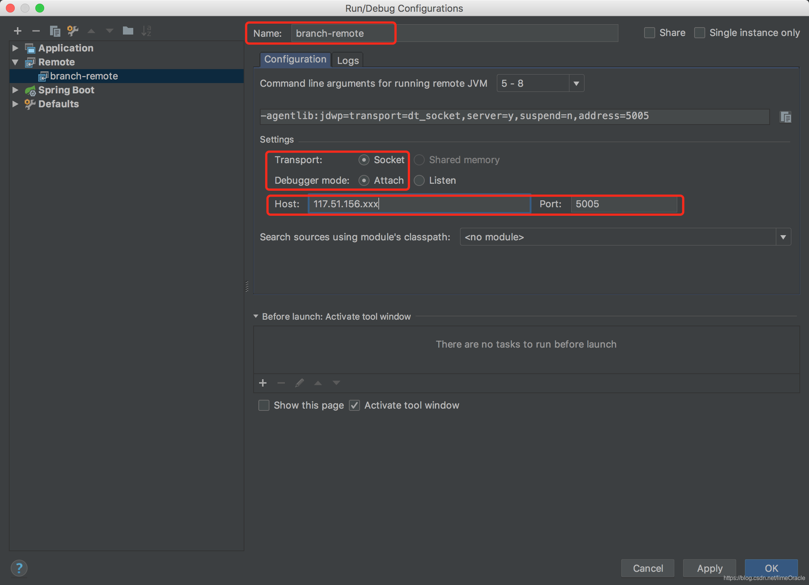Click the sort configurations alphabetically icon
The height and width of the screenshot is (585, 809).
[x=146, y=31]
